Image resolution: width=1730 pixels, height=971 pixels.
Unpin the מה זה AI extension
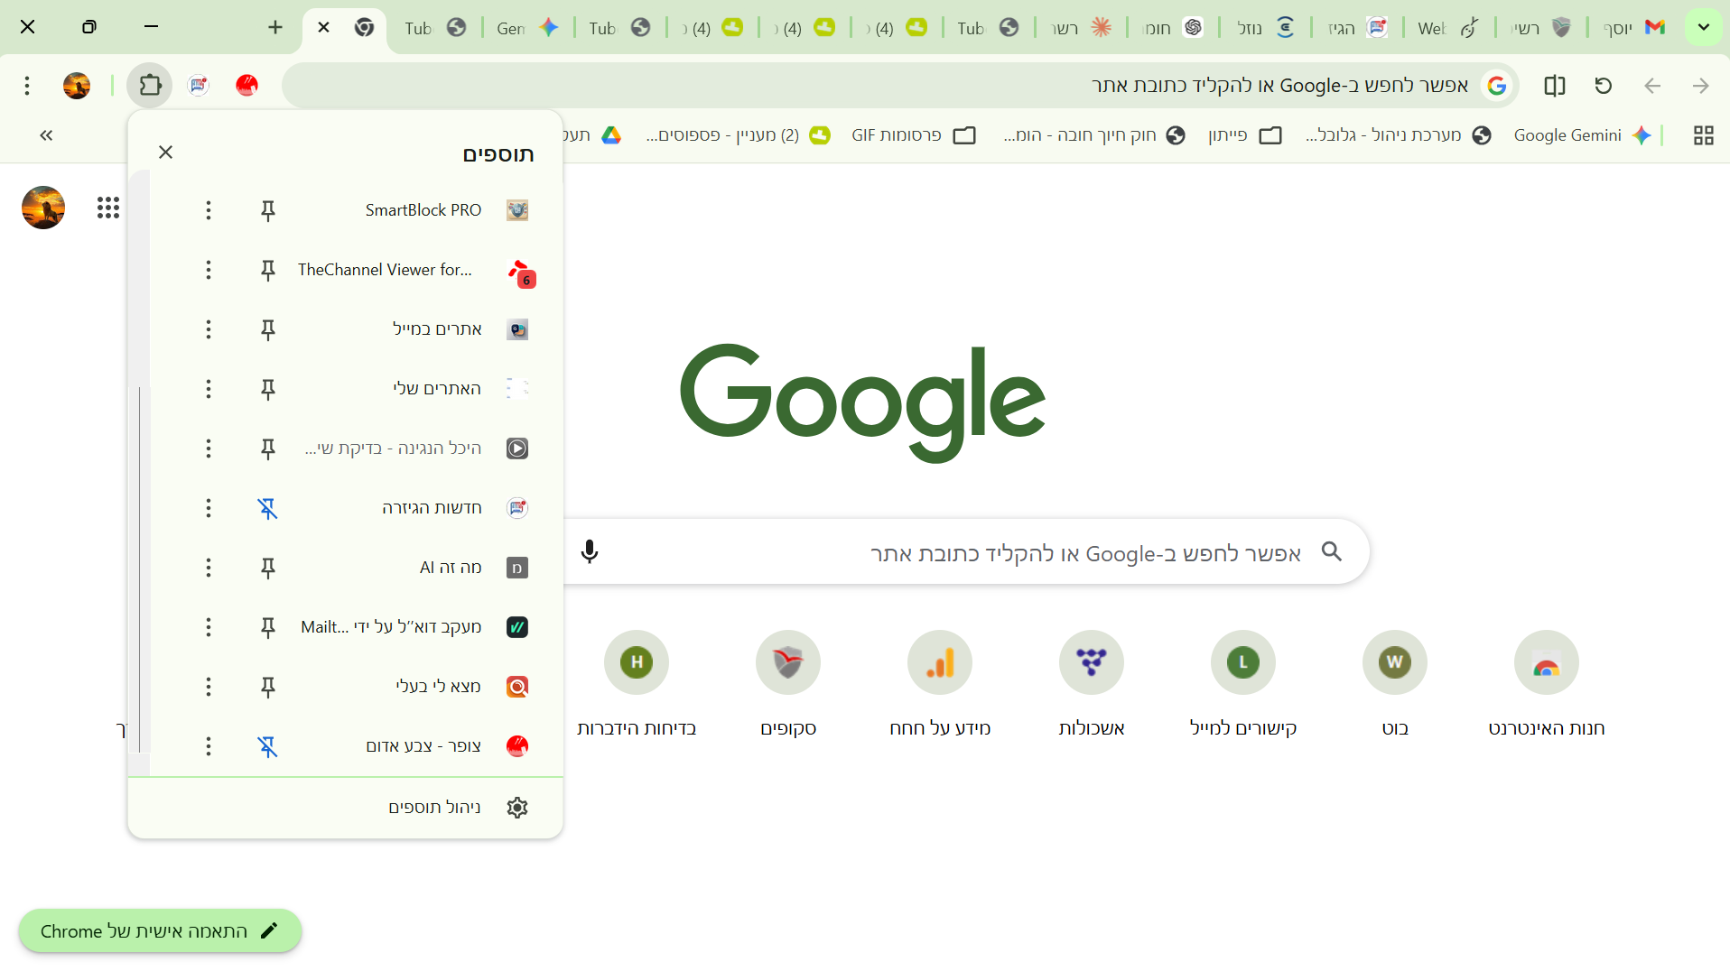point(268,568)
